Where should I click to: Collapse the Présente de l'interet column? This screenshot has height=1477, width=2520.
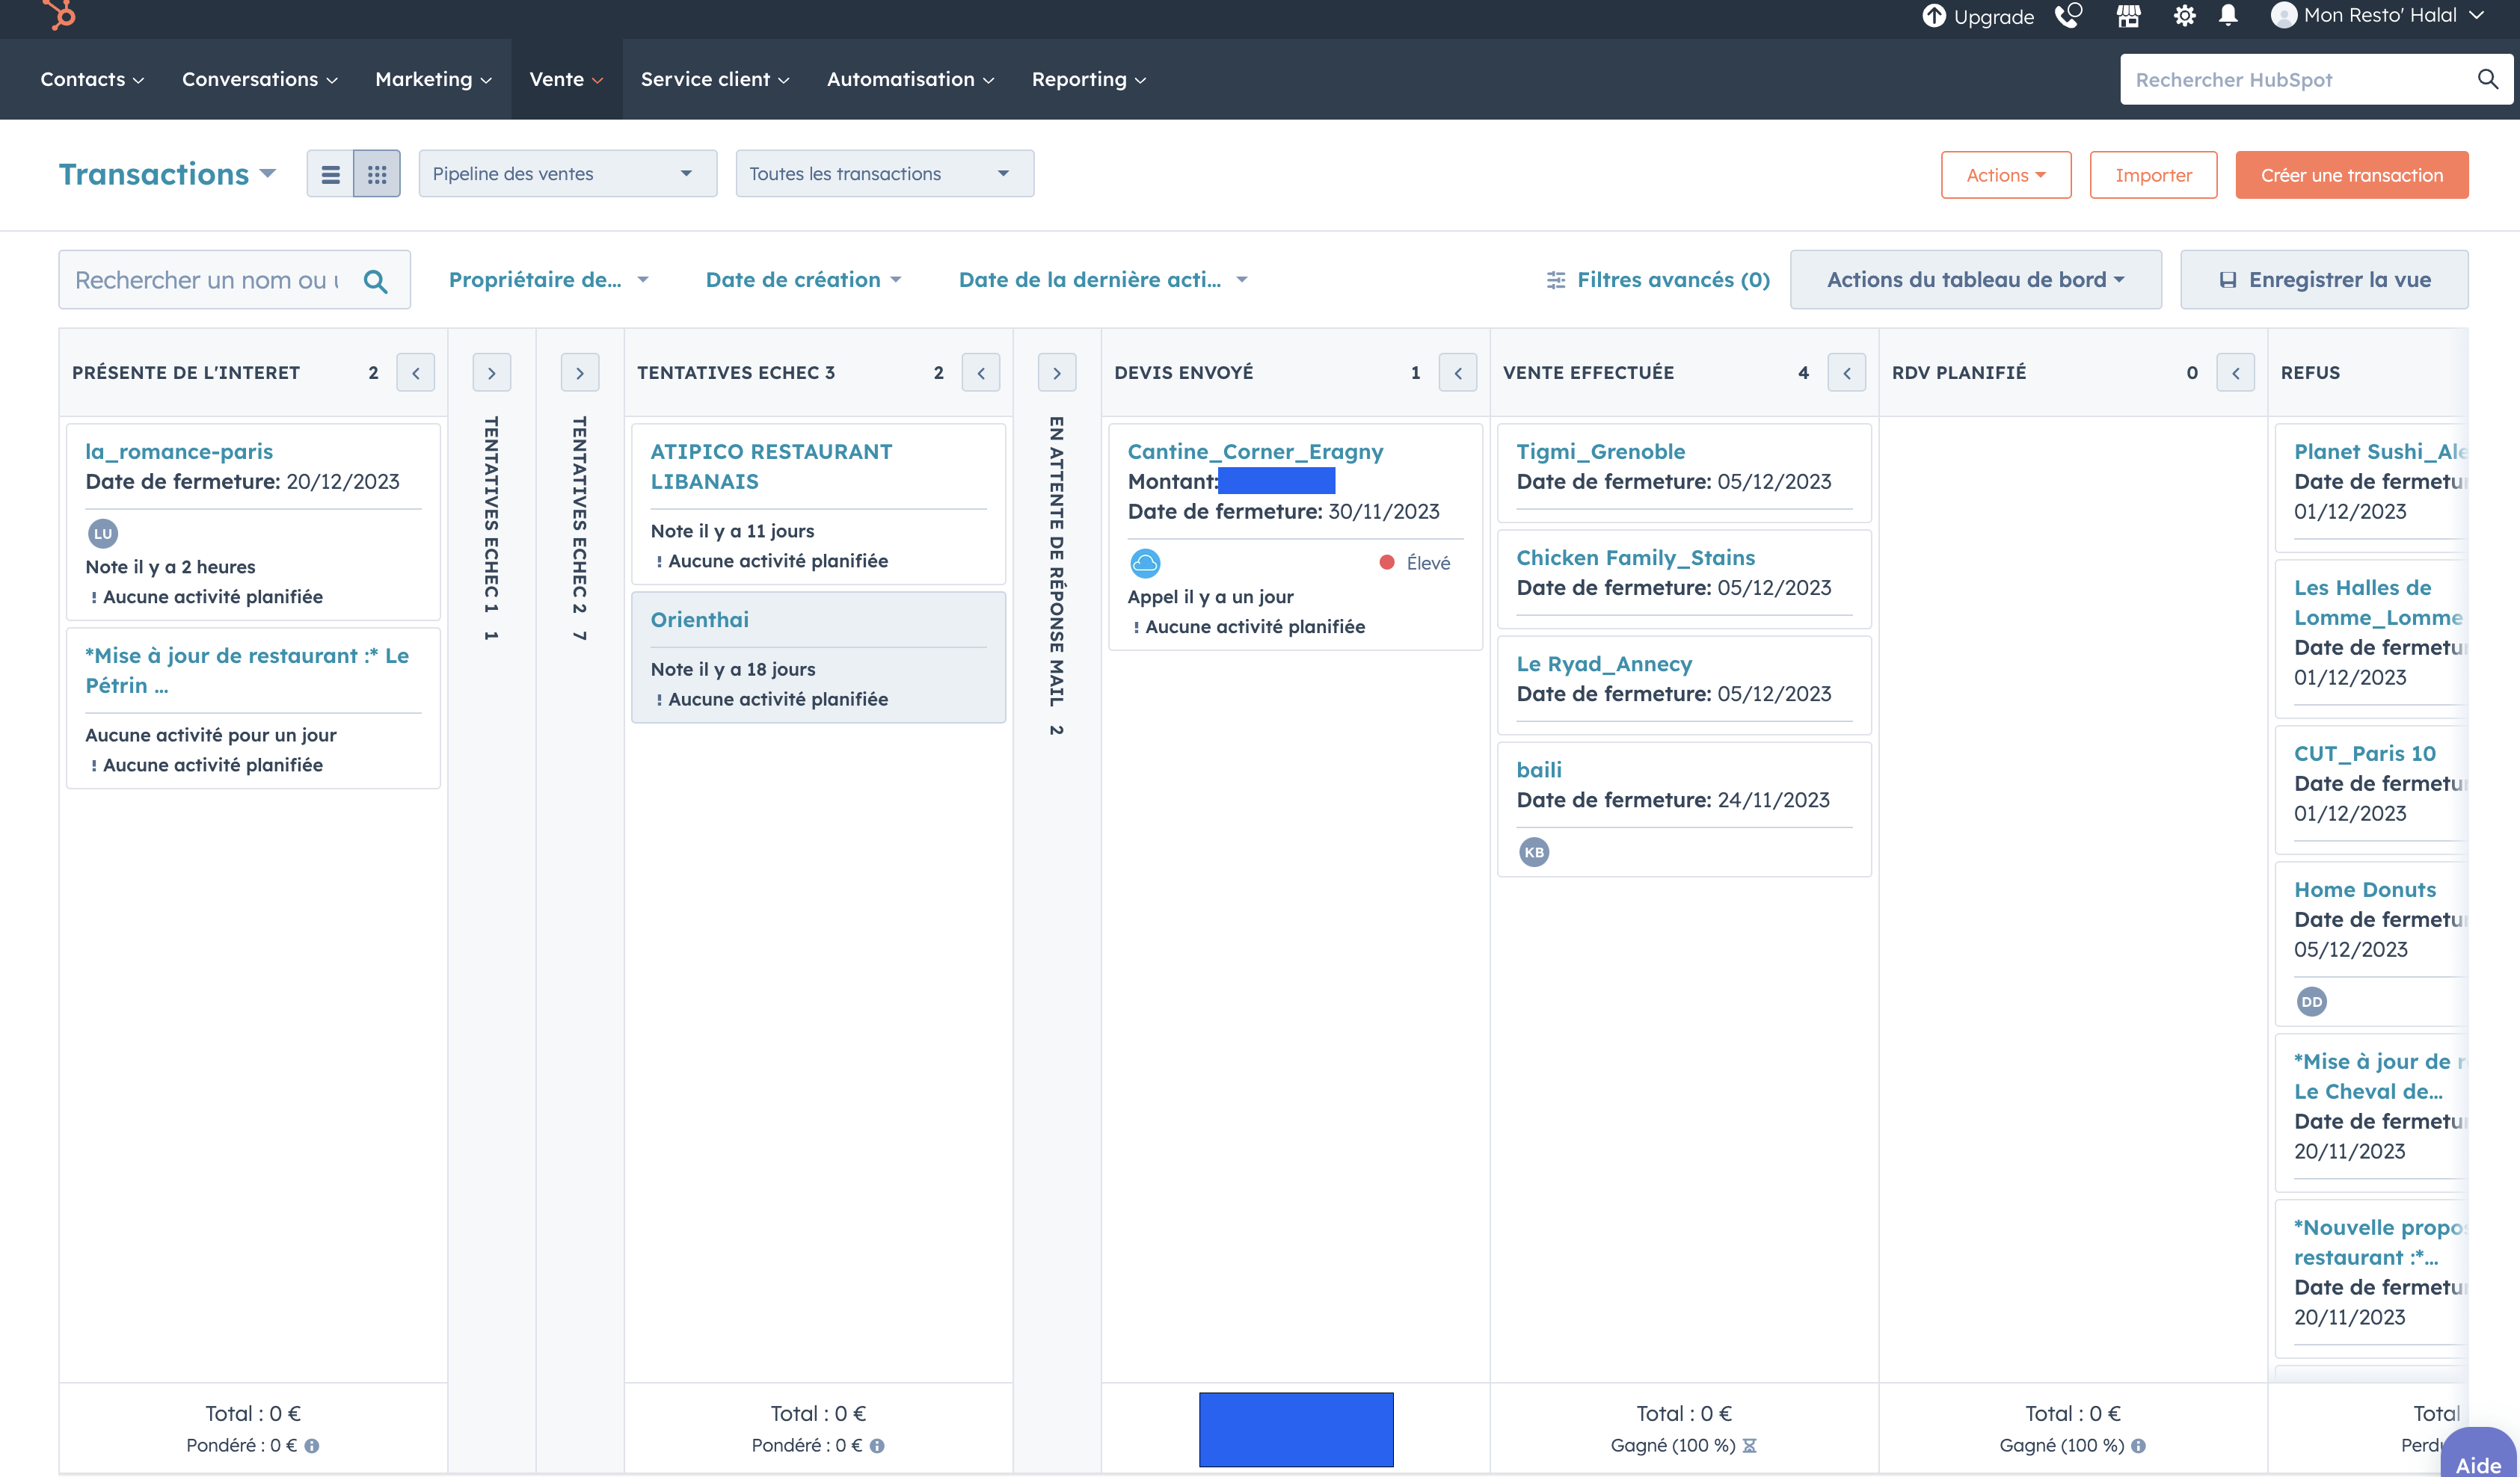[416, 373]
